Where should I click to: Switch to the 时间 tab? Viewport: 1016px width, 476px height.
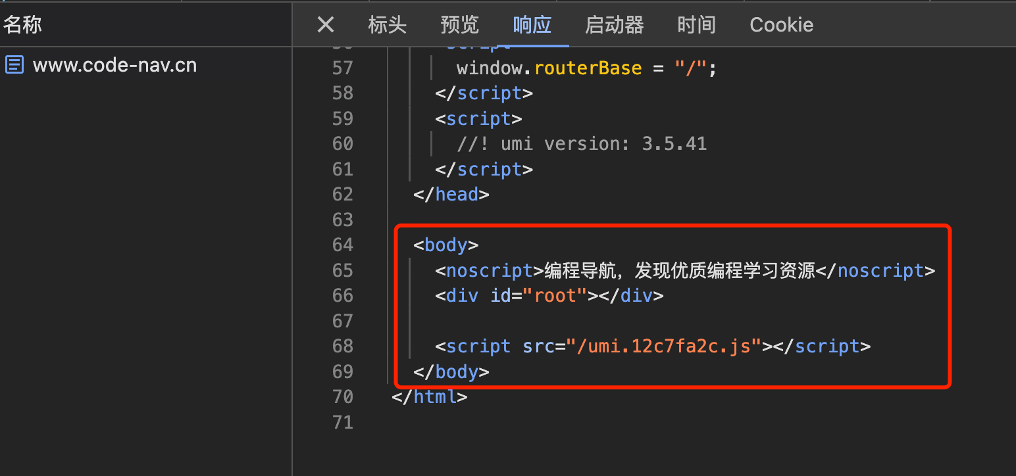696,25
